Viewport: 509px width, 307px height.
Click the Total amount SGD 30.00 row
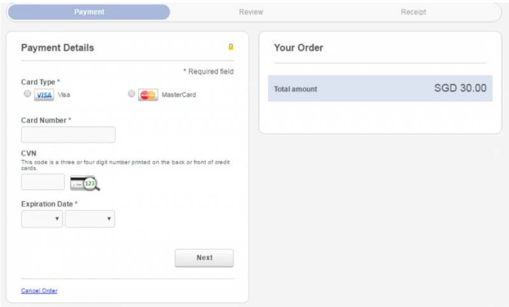tap(380, 88)
